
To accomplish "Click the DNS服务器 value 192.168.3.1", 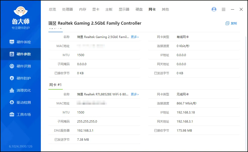I will 85,130.
